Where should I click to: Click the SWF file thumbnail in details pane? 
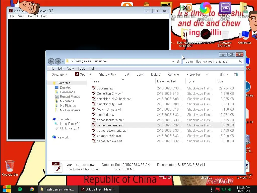click(x=57, y=167)
